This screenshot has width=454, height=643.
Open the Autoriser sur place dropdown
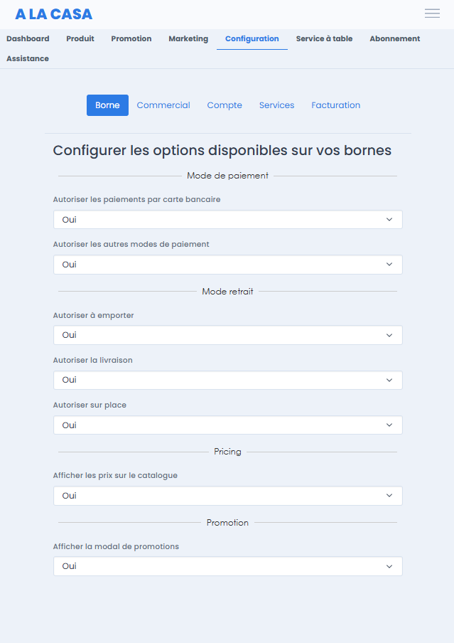[228, 425]
